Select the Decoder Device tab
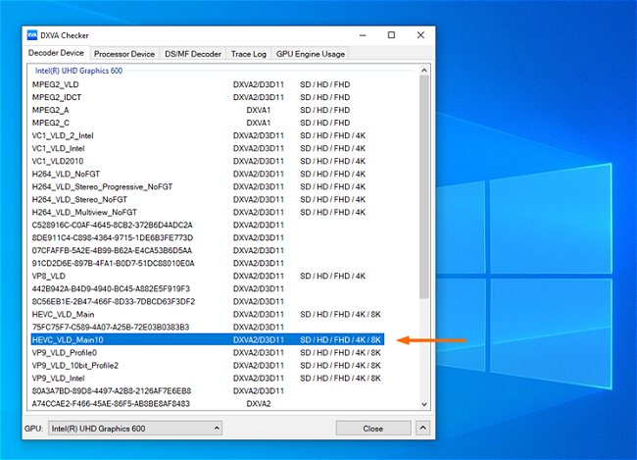This screenshot has width=637, height=460. pyautogui.click(x=56, y=53)
